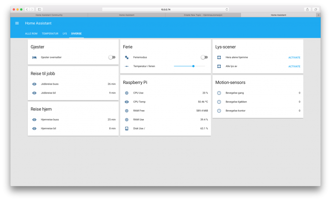Click the disk icon next to Disk Use
This screenshot has height=201, width=331.
[126, 128]
